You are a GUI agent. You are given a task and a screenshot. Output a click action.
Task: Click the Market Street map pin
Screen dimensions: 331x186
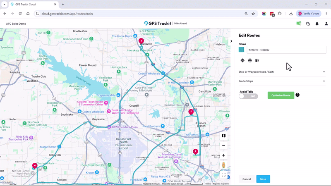click(x=59, y=146)
